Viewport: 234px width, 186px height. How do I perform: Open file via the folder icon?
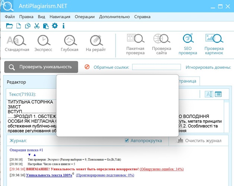(x=9, y=26)
